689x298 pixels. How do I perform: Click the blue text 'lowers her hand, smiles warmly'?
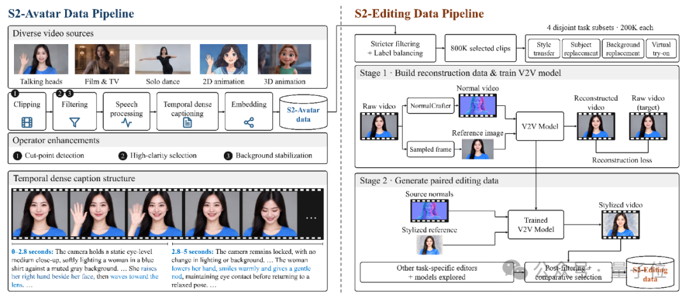click(219, 268)
